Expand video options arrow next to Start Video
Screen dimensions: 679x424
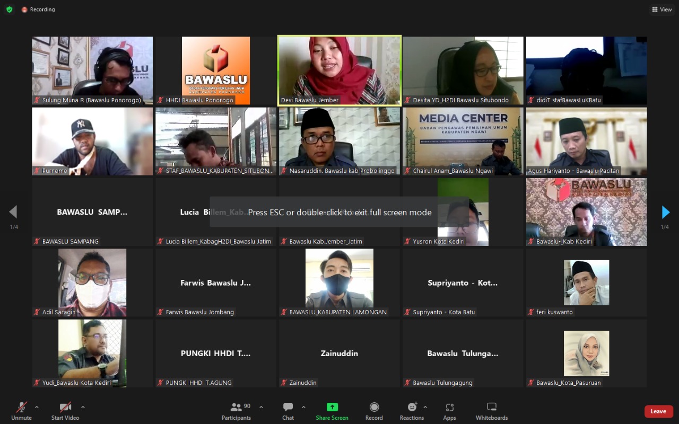point(83,407)
